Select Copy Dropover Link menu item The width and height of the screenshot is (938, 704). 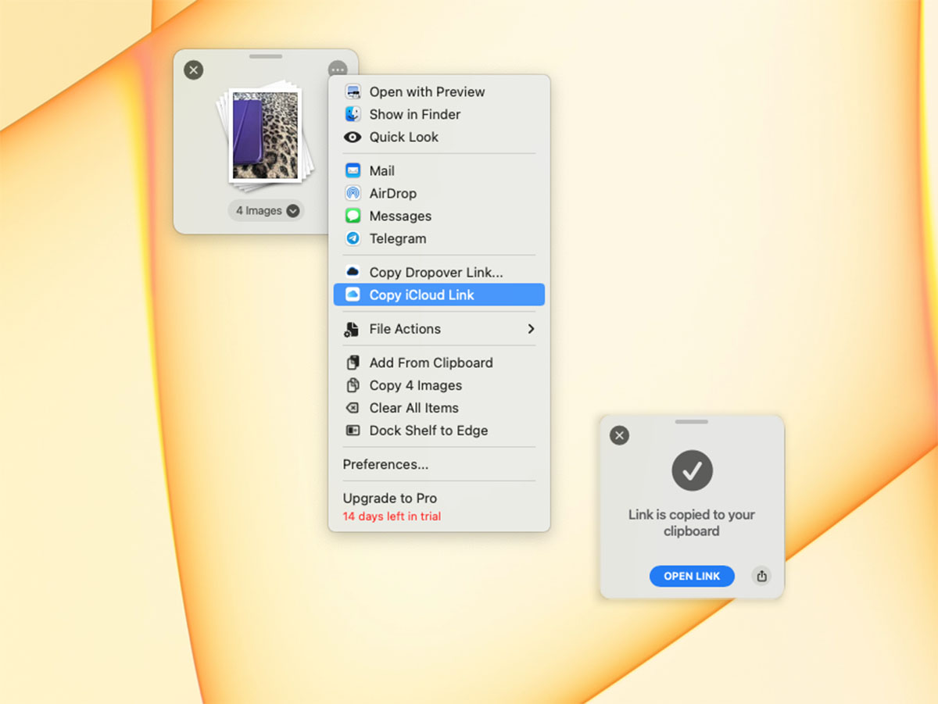(x=435, y=273)
